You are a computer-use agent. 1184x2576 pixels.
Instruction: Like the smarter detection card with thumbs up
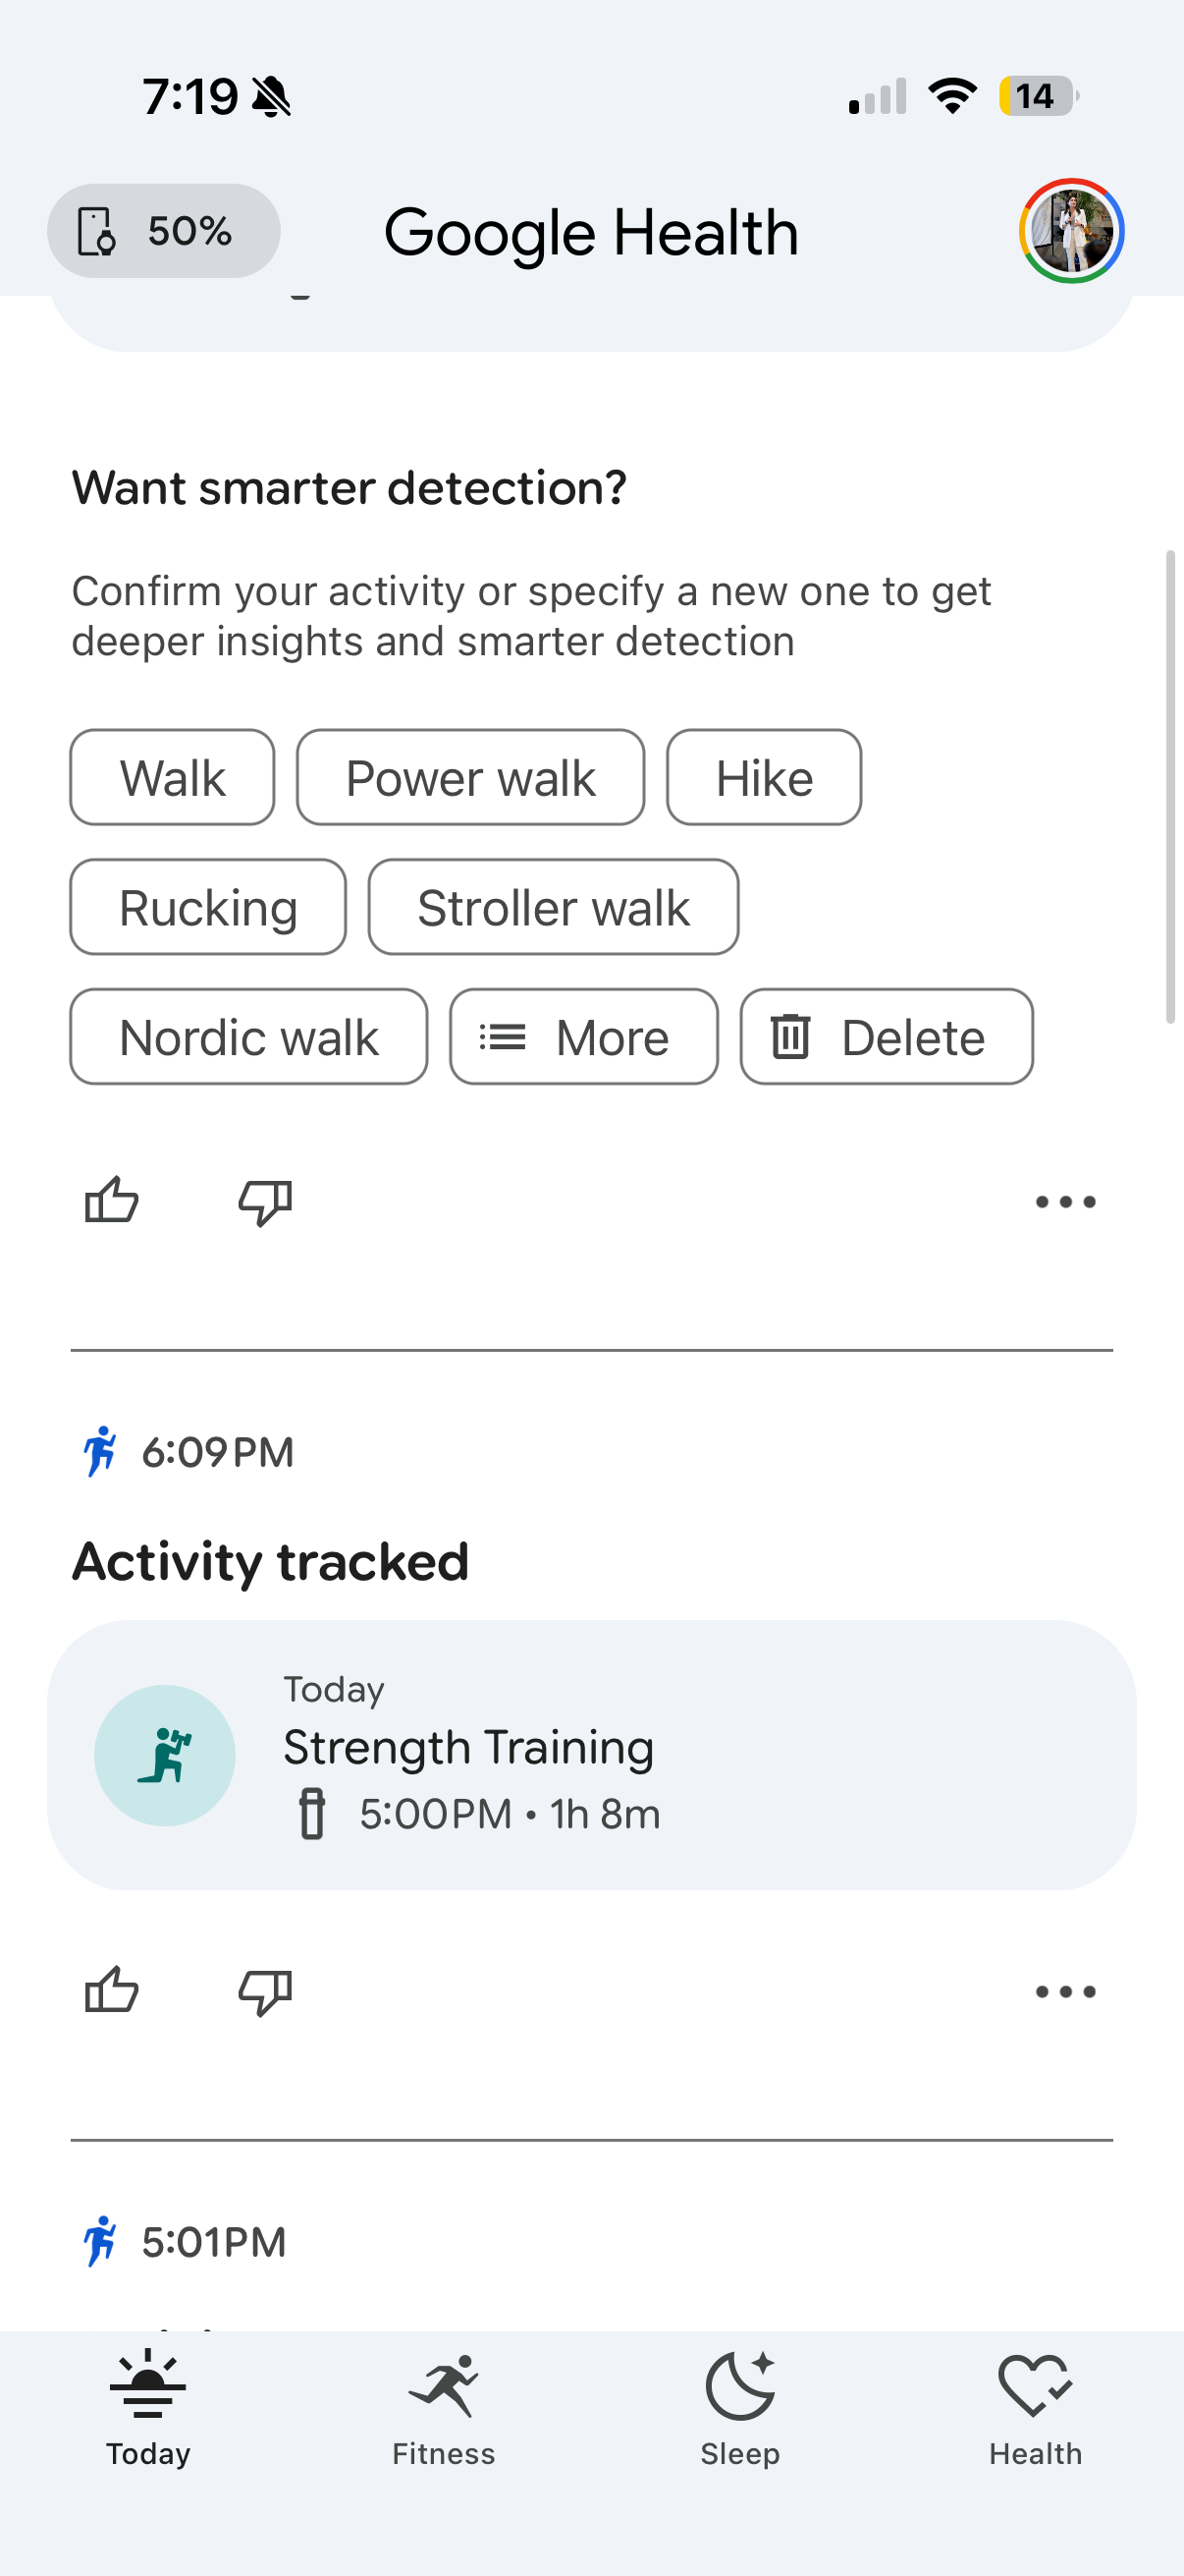[111, 1201]
